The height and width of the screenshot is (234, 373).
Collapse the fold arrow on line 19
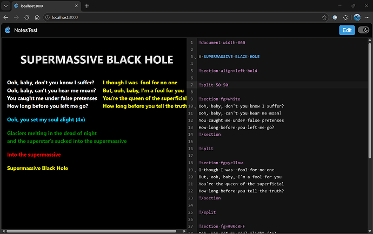click(195, 171)
